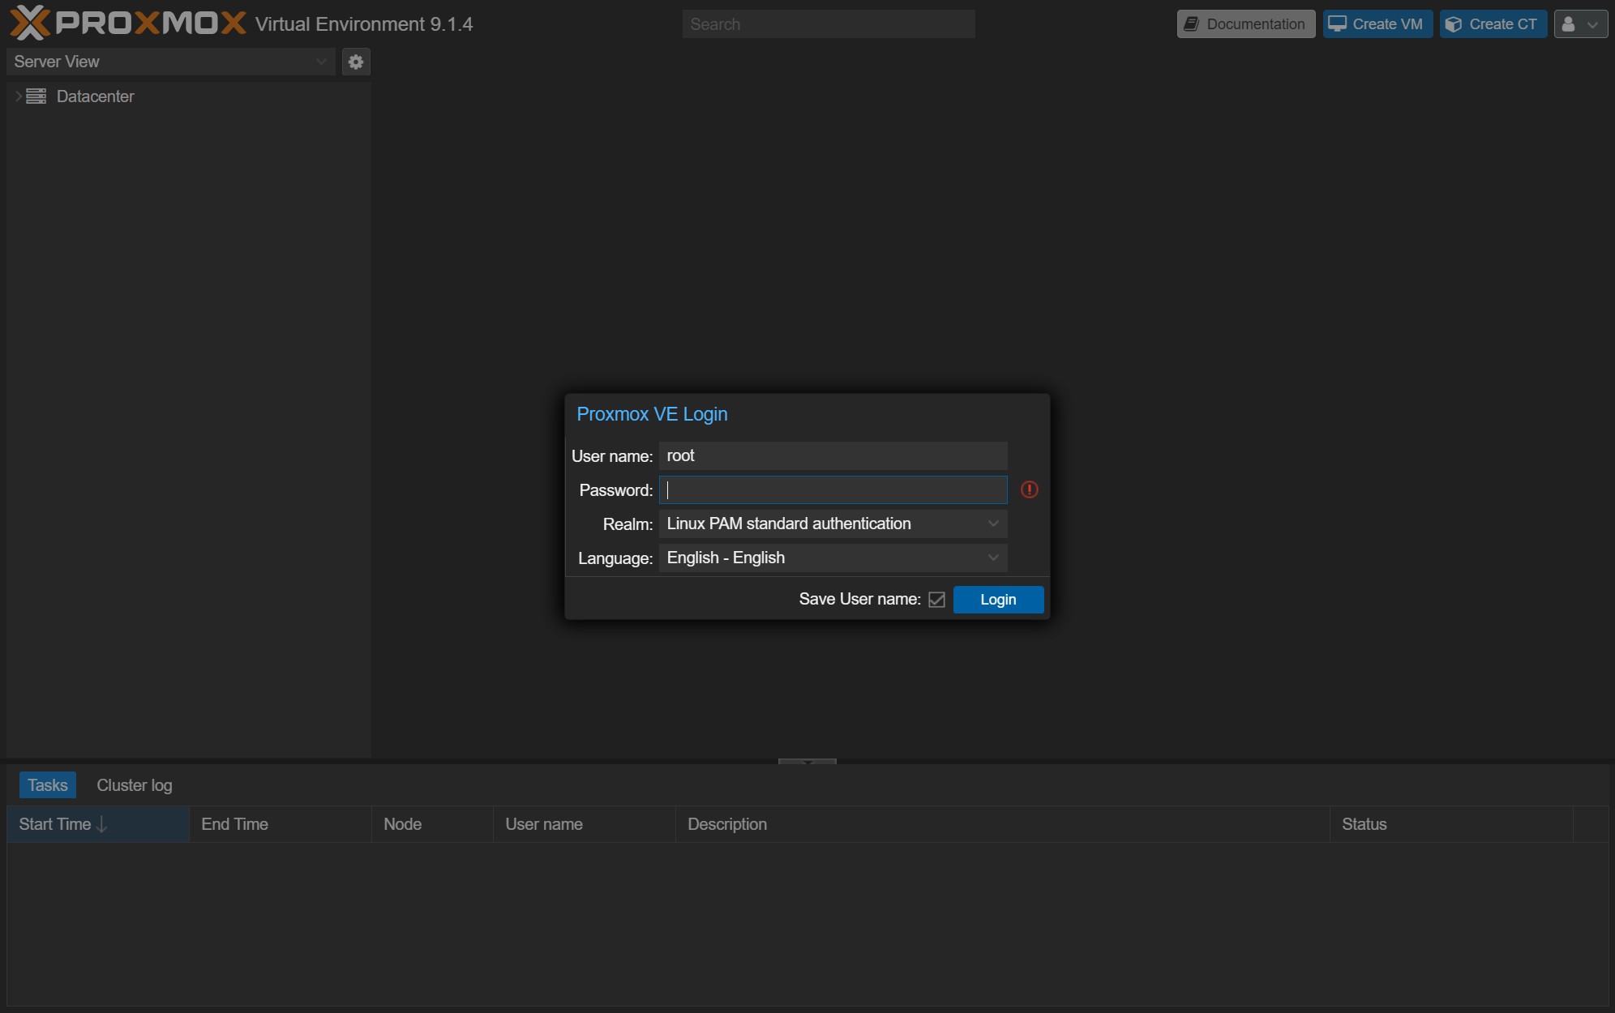Click the Datacenter server icon
Viewport: 1615px width, 1013px height.
tap(36, 96)
